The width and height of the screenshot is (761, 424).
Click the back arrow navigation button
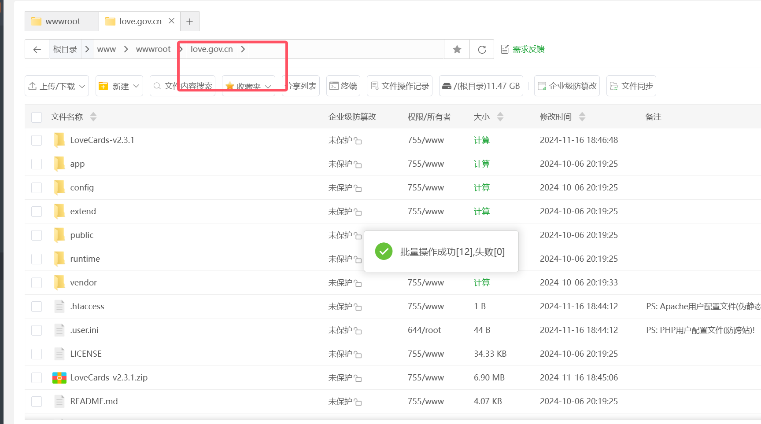click(37, 49)
